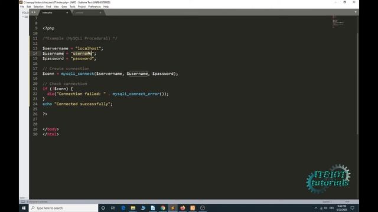Screen dimensions: 378x212
Task: Click the </body> tag on line 29
Action: [x=51, y=129]
